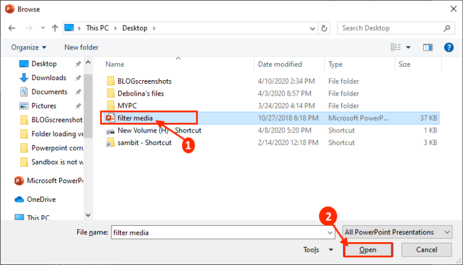
Task: Open the All PowerPoint Presentations filter
Action: point(397,232)
